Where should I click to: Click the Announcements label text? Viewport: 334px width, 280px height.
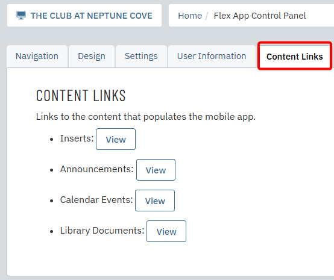coord(96,169)
